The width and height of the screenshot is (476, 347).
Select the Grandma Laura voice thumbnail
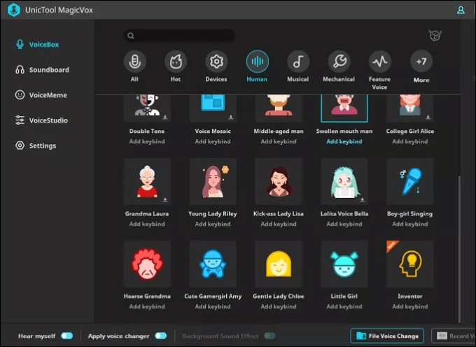pos(147,182)
